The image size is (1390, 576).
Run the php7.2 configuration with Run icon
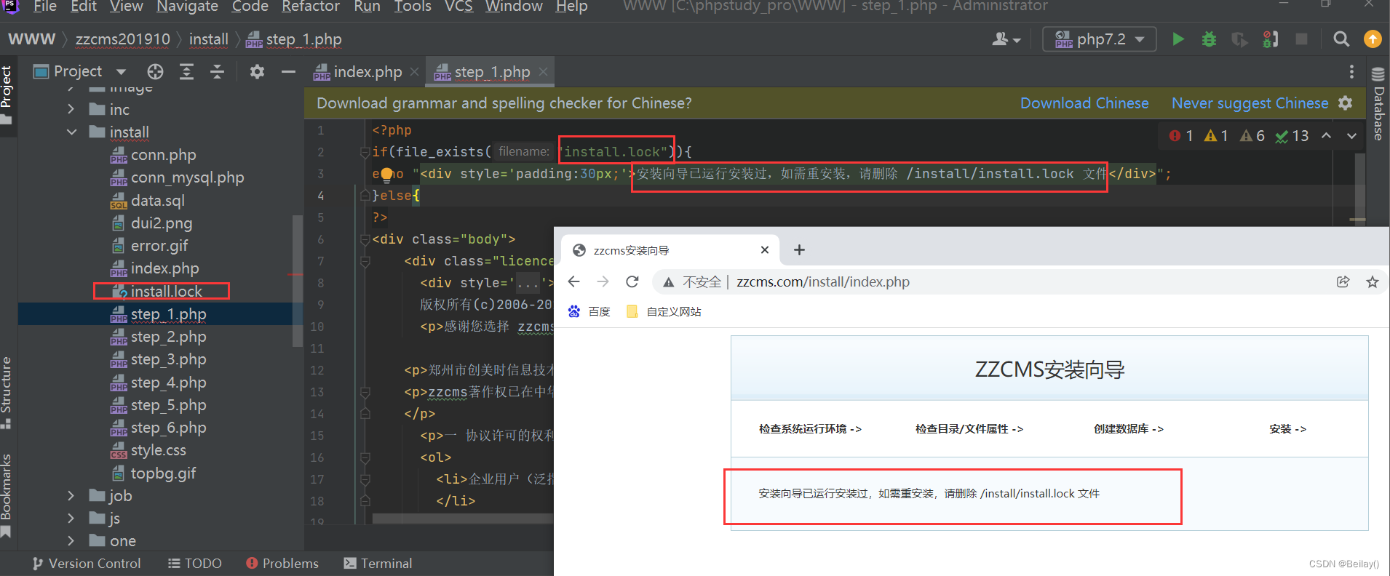[1178, 39]
